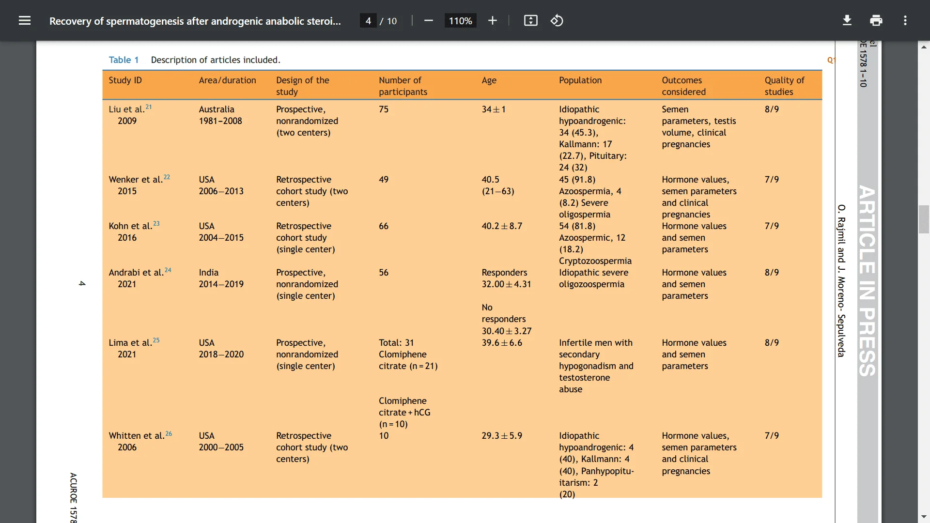This screenshot has width=930, height=523.
Task: Open the more options menu
Action: pos(905,20)
